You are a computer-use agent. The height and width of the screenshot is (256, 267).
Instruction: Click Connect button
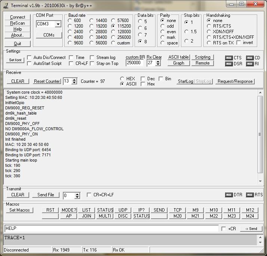[x=18, y=17]
